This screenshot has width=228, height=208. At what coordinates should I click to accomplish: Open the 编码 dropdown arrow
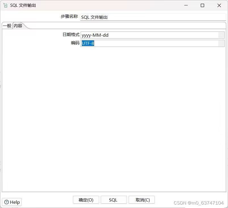(221, 43)
